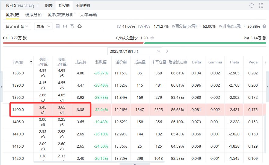Image resolution: width=269 pixels, height=165 pixels.
Task: Click the horizontal scrollbar under the table
Action: click(x=99, y=162)
